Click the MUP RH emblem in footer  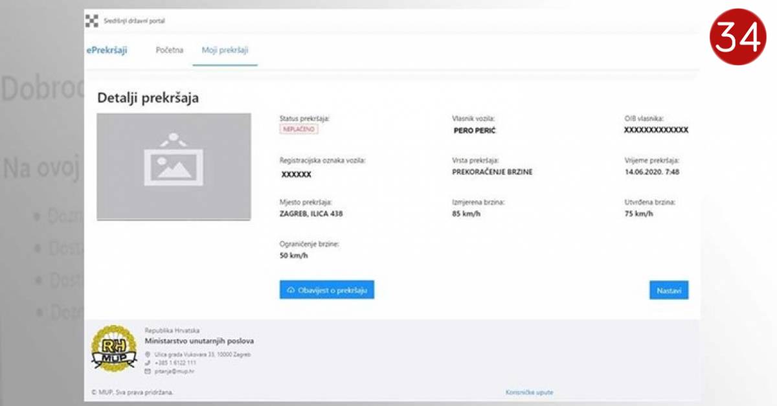click(x=114, y=348)
